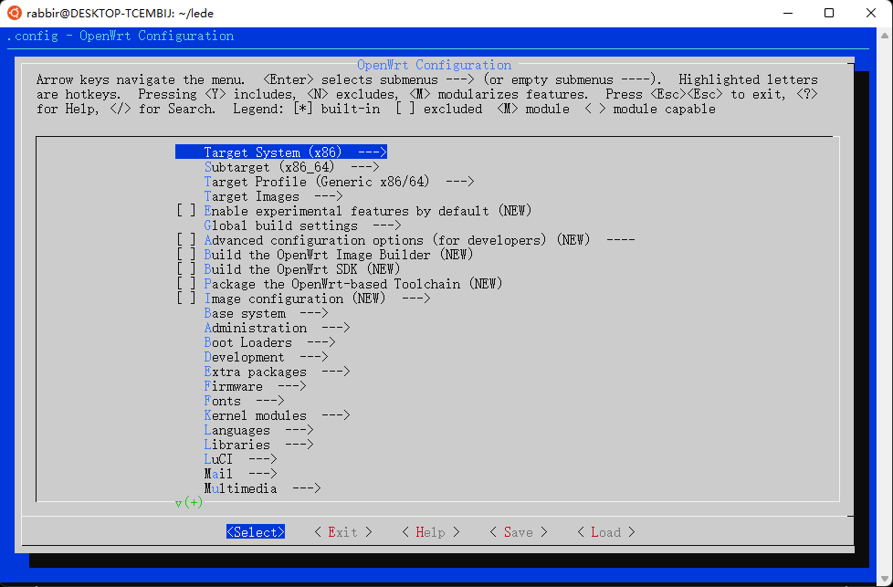Screen dimensions: 893x587
Task: Enable Build the OpenWrt Image Builder checkbox
Action: (x=186, y=255)
